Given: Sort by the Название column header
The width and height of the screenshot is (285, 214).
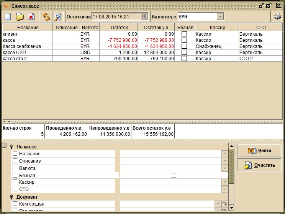Looking at the screenshot, I should click(x=28, y=28).
